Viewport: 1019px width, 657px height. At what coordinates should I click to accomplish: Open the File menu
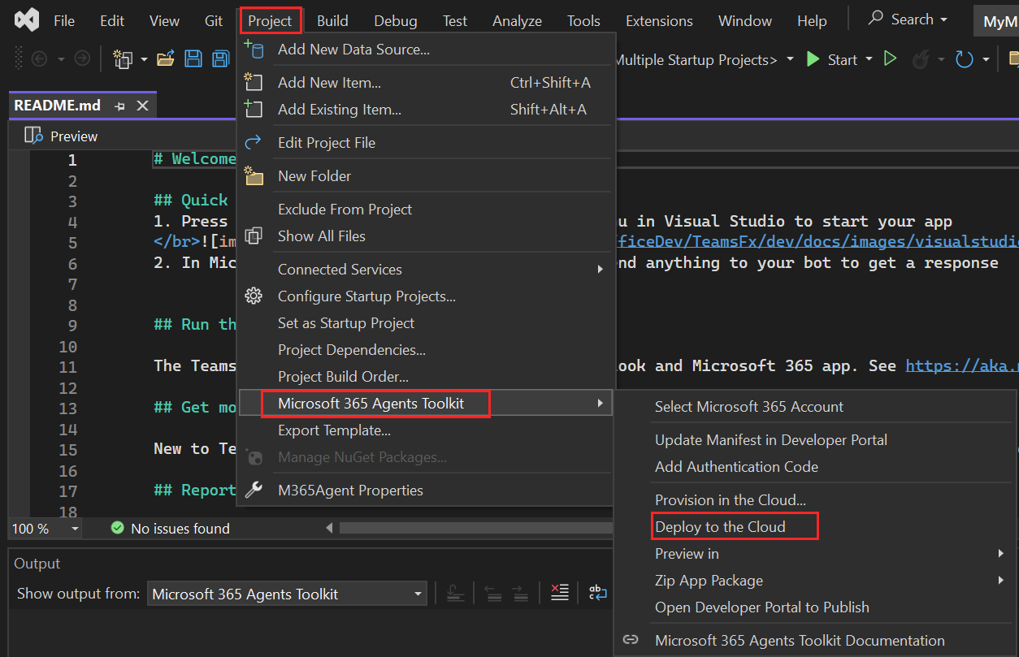[x=64, y=20]
